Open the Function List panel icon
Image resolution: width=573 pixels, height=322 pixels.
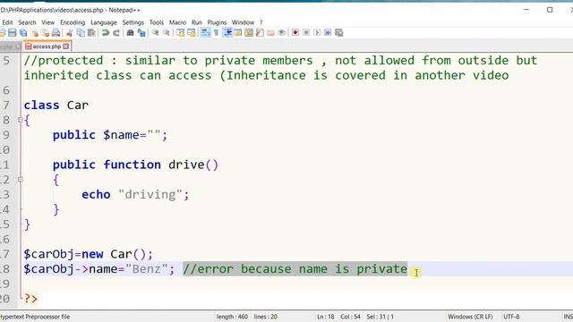[260, 33]
